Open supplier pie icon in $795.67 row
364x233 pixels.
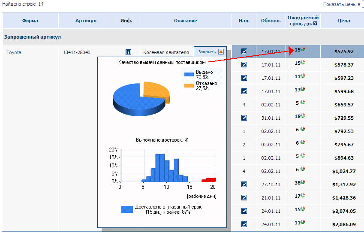[x=303, y=142]
